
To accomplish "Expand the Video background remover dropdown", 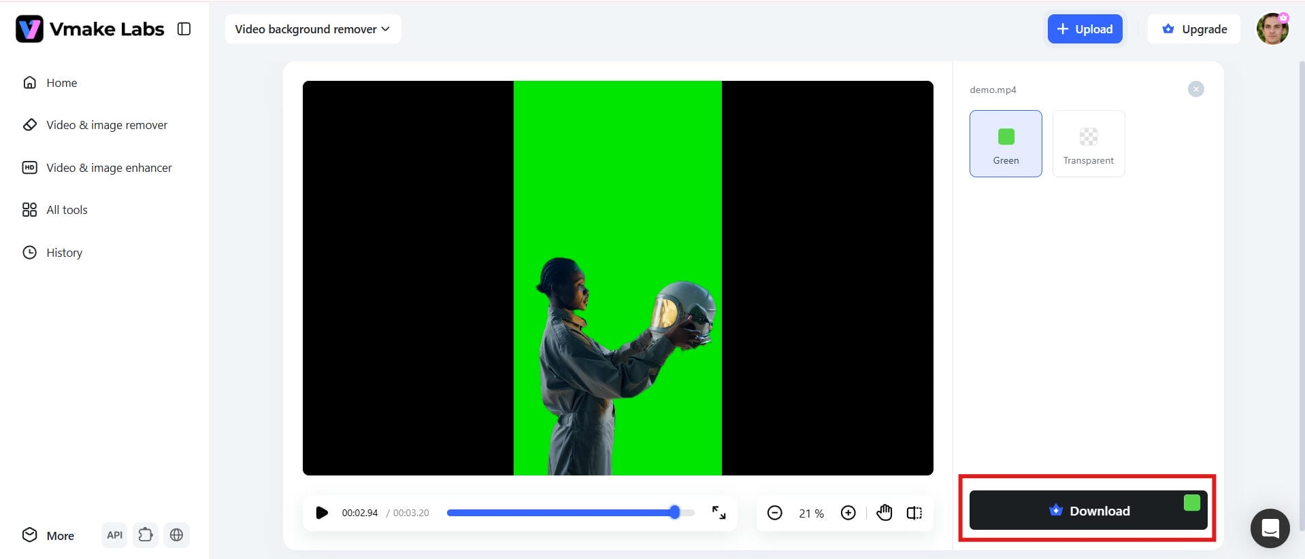I will 313,29.
